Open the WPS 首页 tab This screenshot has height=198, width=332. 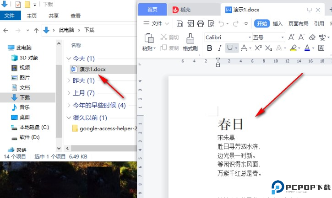tap(152, 10)
